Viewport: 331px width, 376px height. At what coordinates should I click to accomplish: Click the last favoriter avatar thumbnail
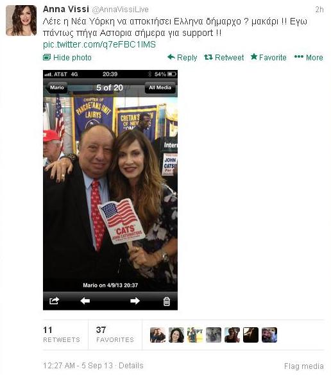269,335
